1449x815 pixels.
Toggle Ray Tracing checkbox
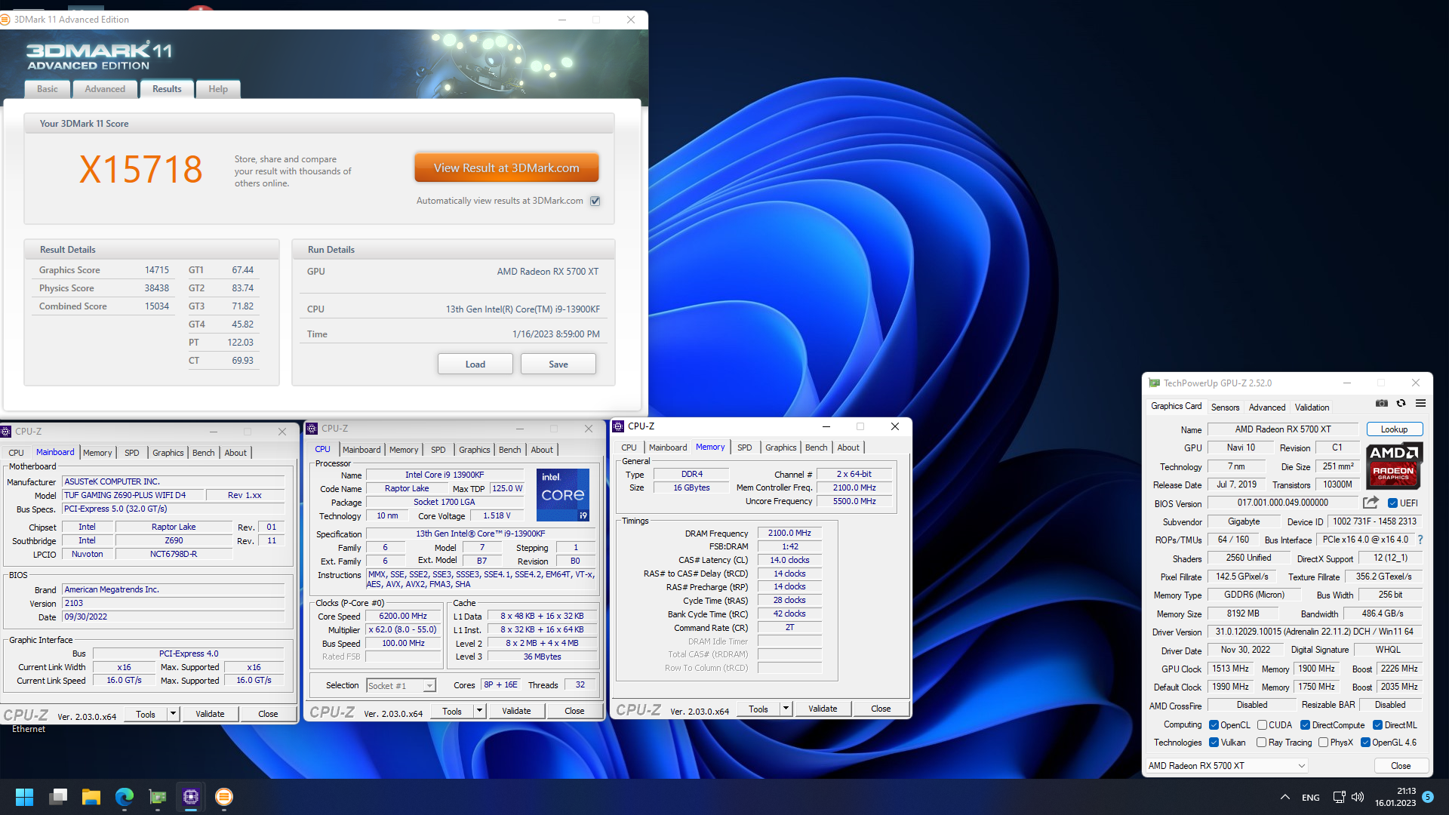click(x=1261, y=743)
